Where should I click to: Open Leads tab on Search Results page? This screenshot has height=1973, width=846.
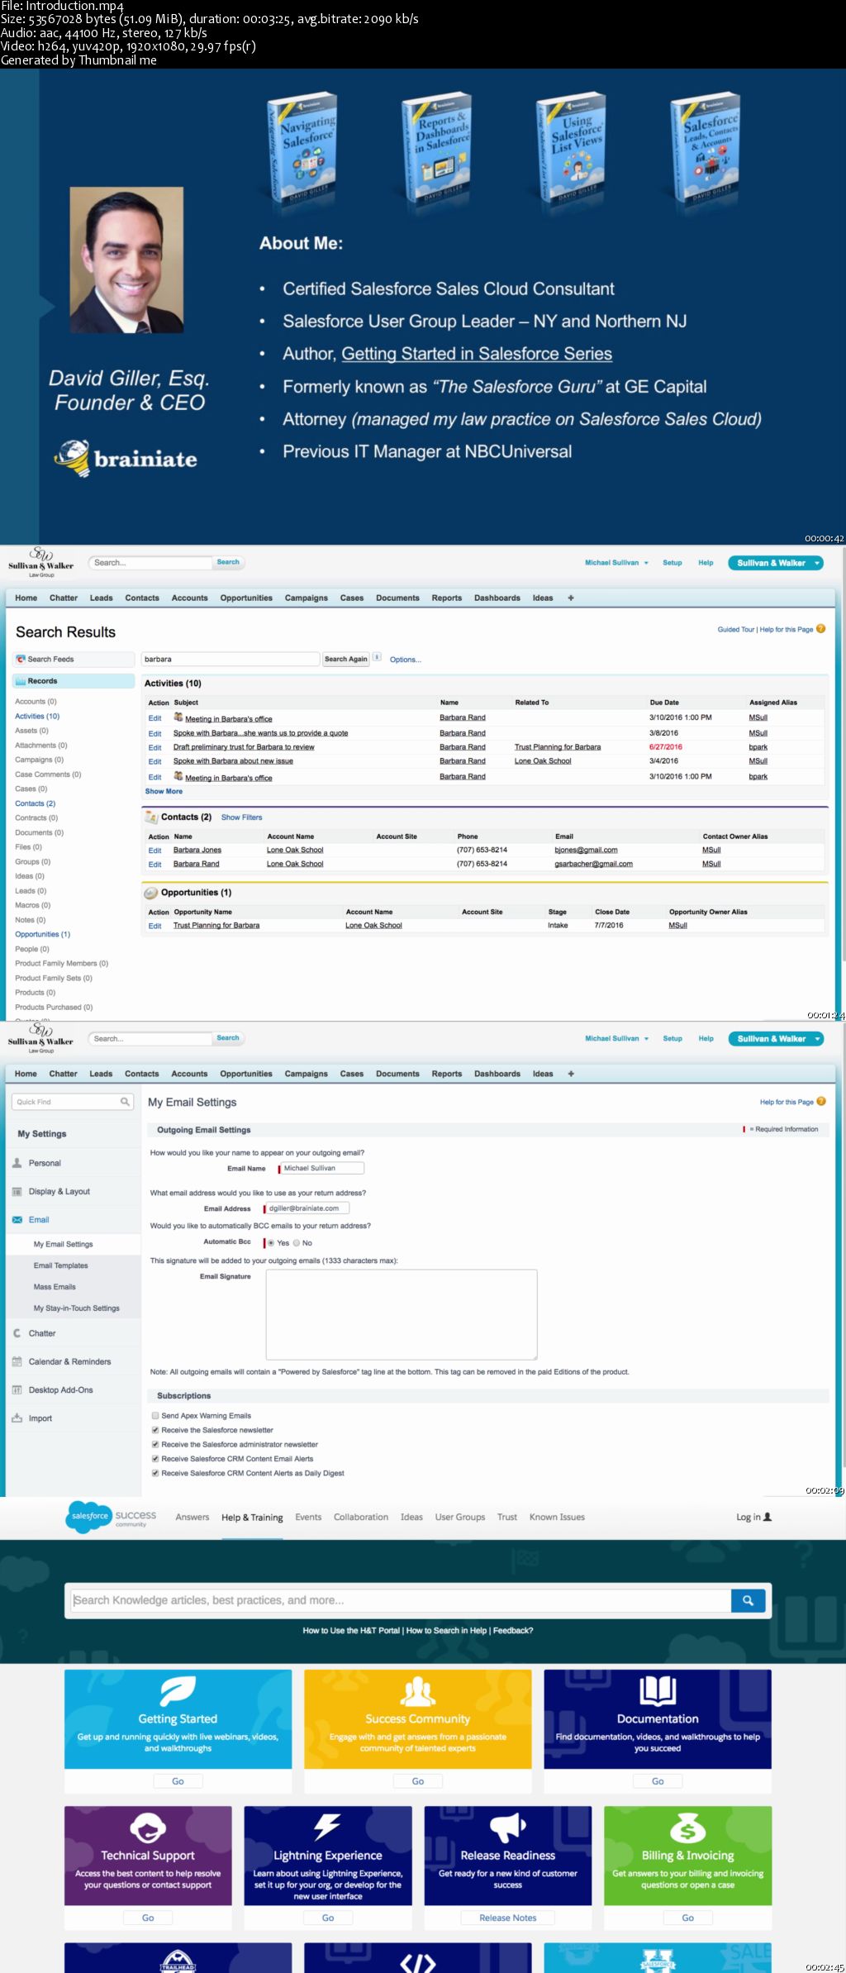pos(102,598)
